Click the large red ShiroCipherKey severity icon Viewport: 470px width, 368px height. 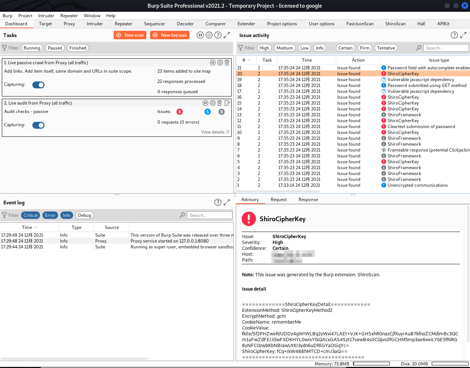click(249, 219)
